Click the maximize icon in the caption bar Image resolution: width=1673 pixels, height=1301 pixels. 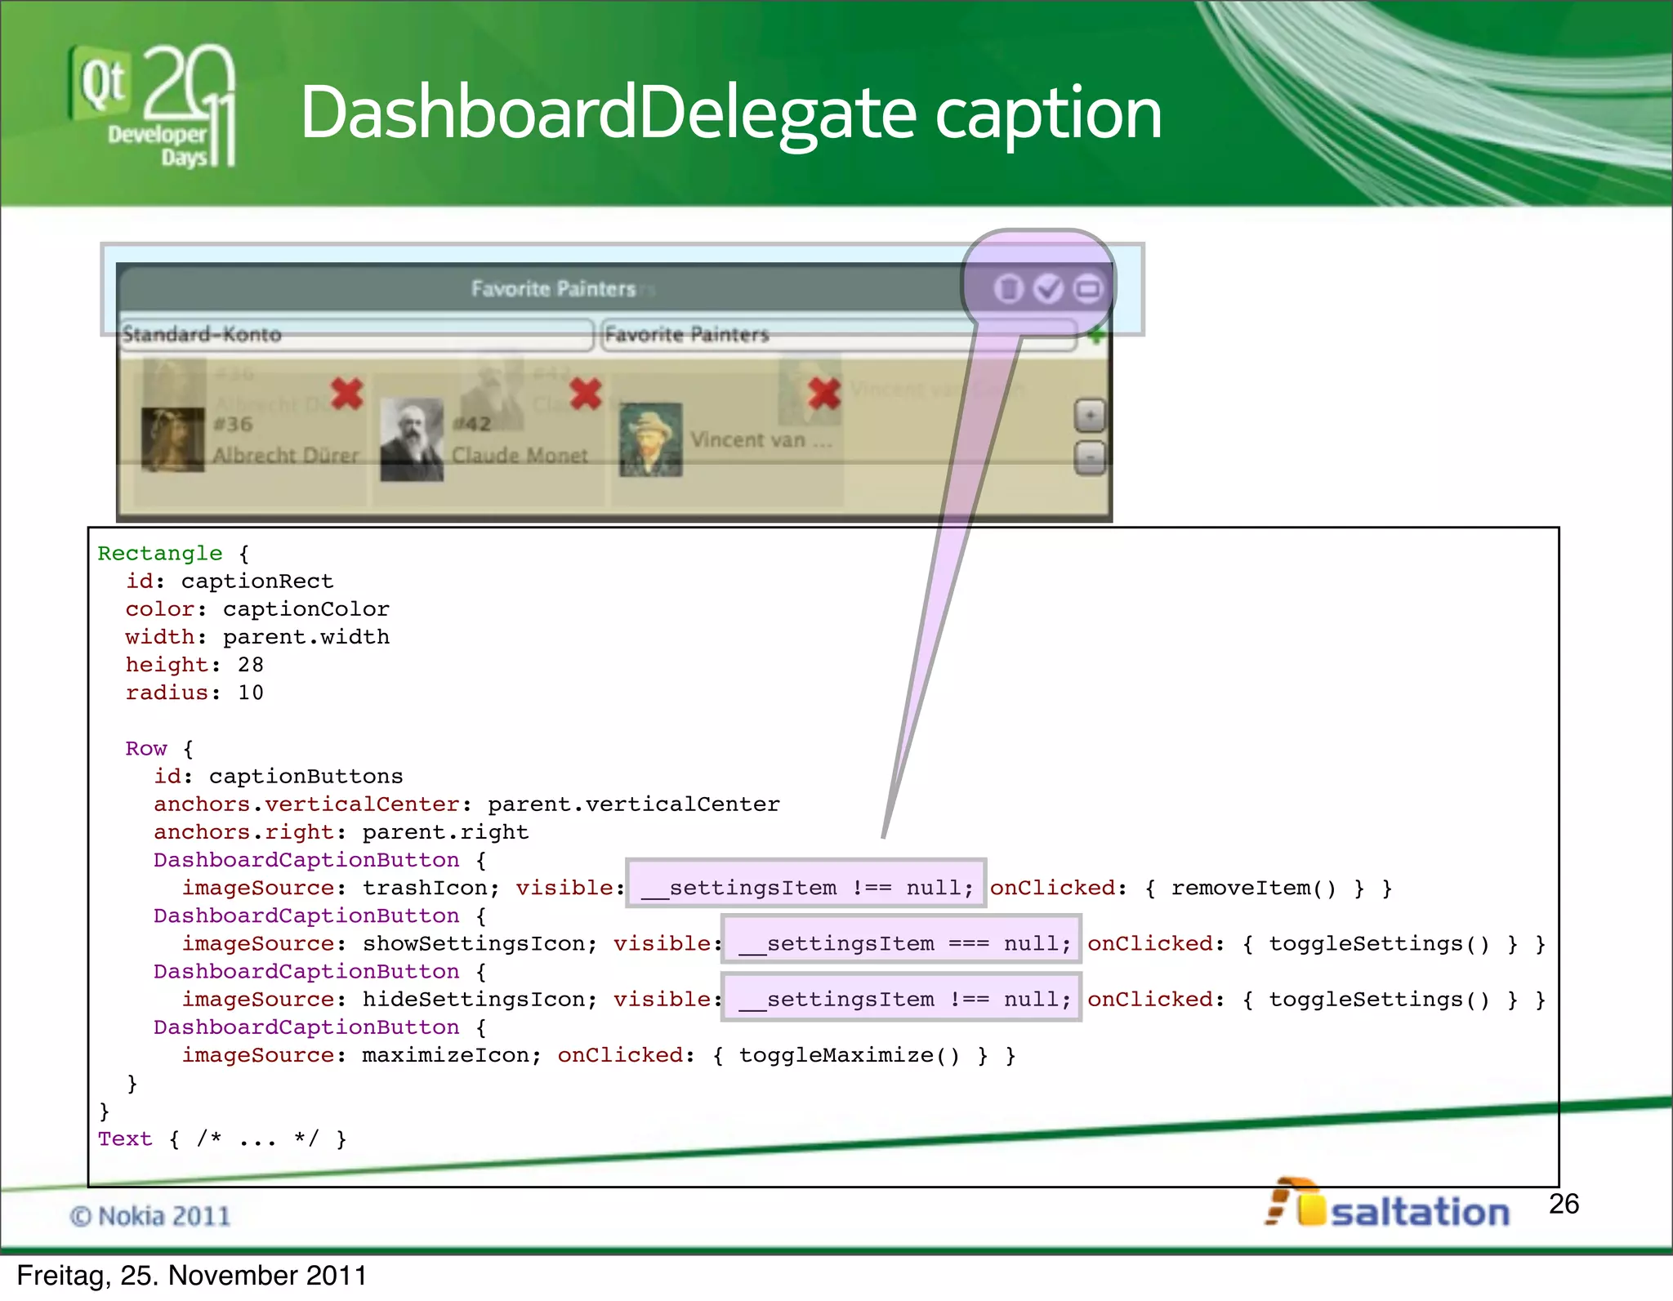(1087, 288)
